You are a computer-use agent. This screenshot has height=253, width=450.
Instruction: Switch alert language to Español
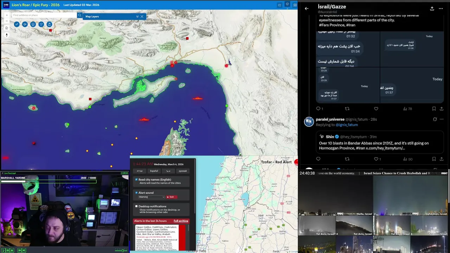pyautogui.click(x=154, y=171)
